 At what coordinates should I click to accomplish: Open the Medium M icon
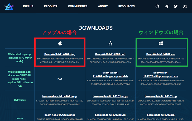(185, 6)
